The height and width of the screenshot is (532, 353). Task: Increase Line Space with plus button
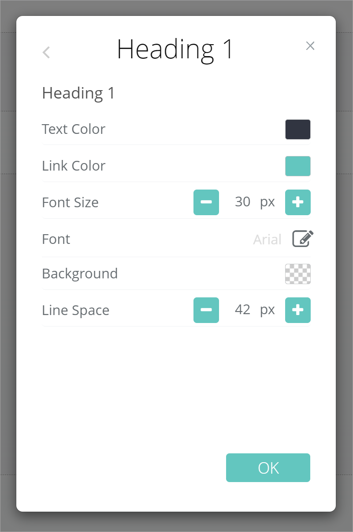(298, 310)
